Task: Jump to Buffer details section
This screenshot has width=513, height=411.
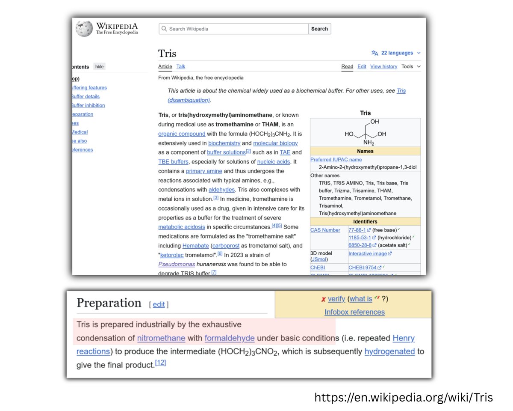Action: [x=85, y=97]
